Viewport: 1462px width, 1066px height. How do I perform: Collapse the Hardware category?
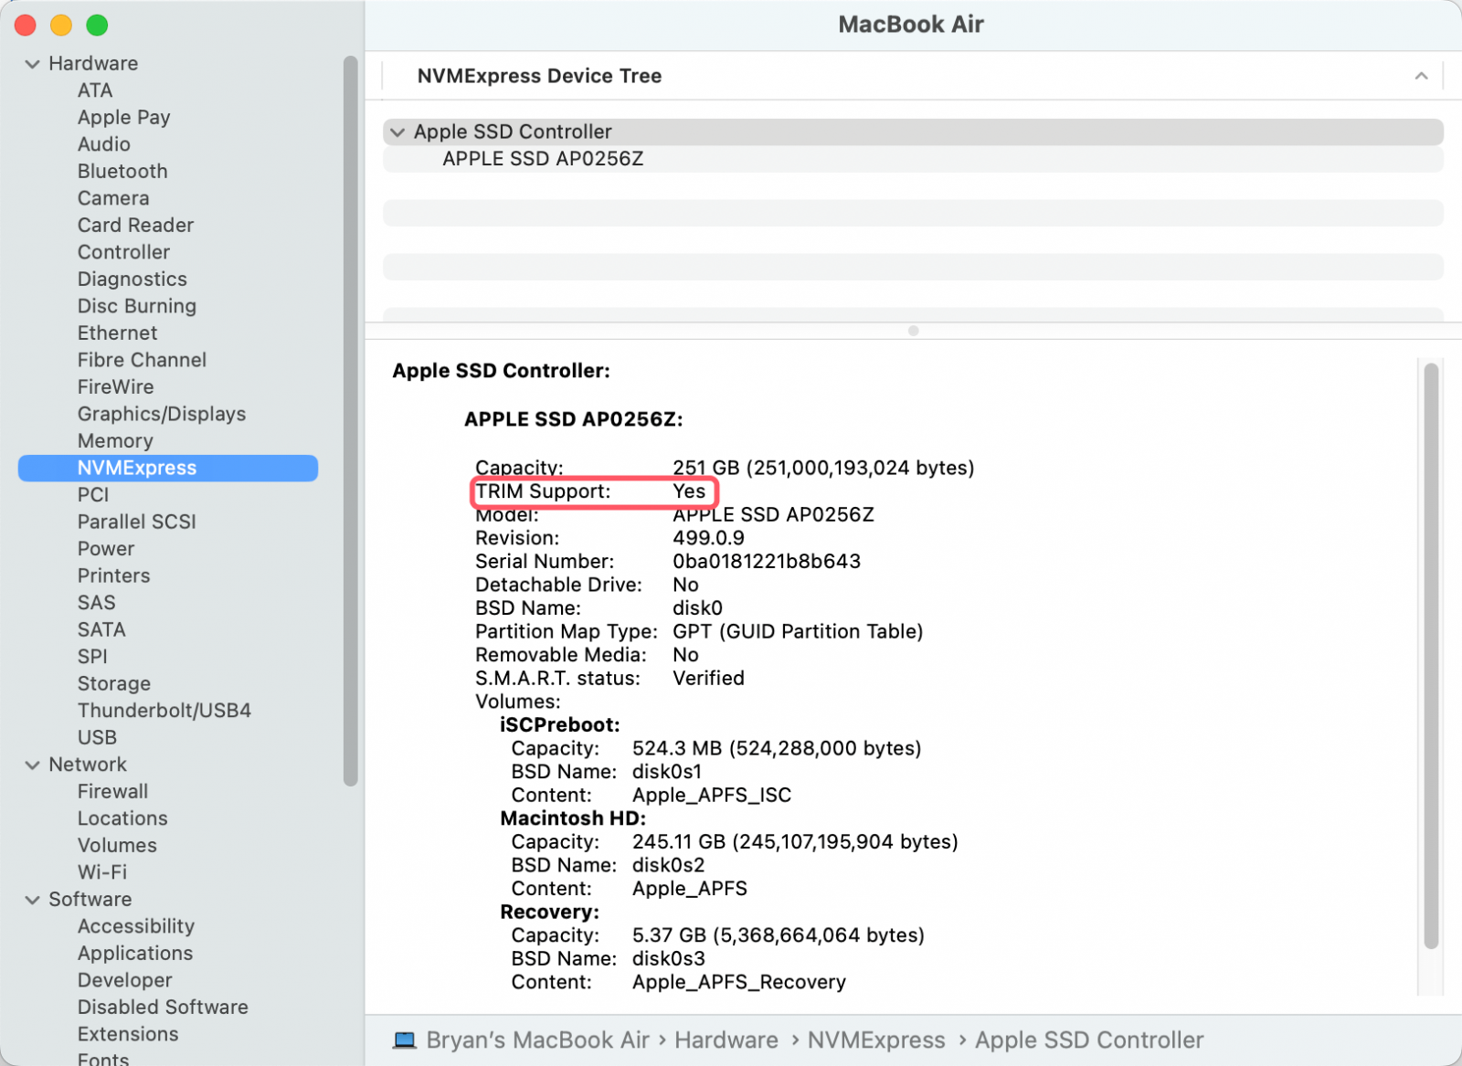[x=33, y=63]
